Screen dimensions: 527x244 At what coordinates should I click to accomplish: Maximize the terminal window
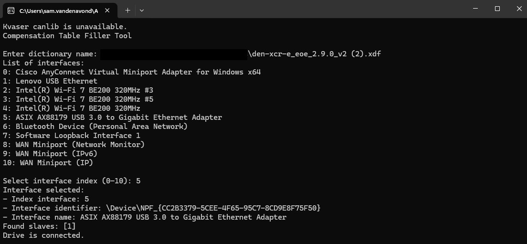(x=497, y=9)
